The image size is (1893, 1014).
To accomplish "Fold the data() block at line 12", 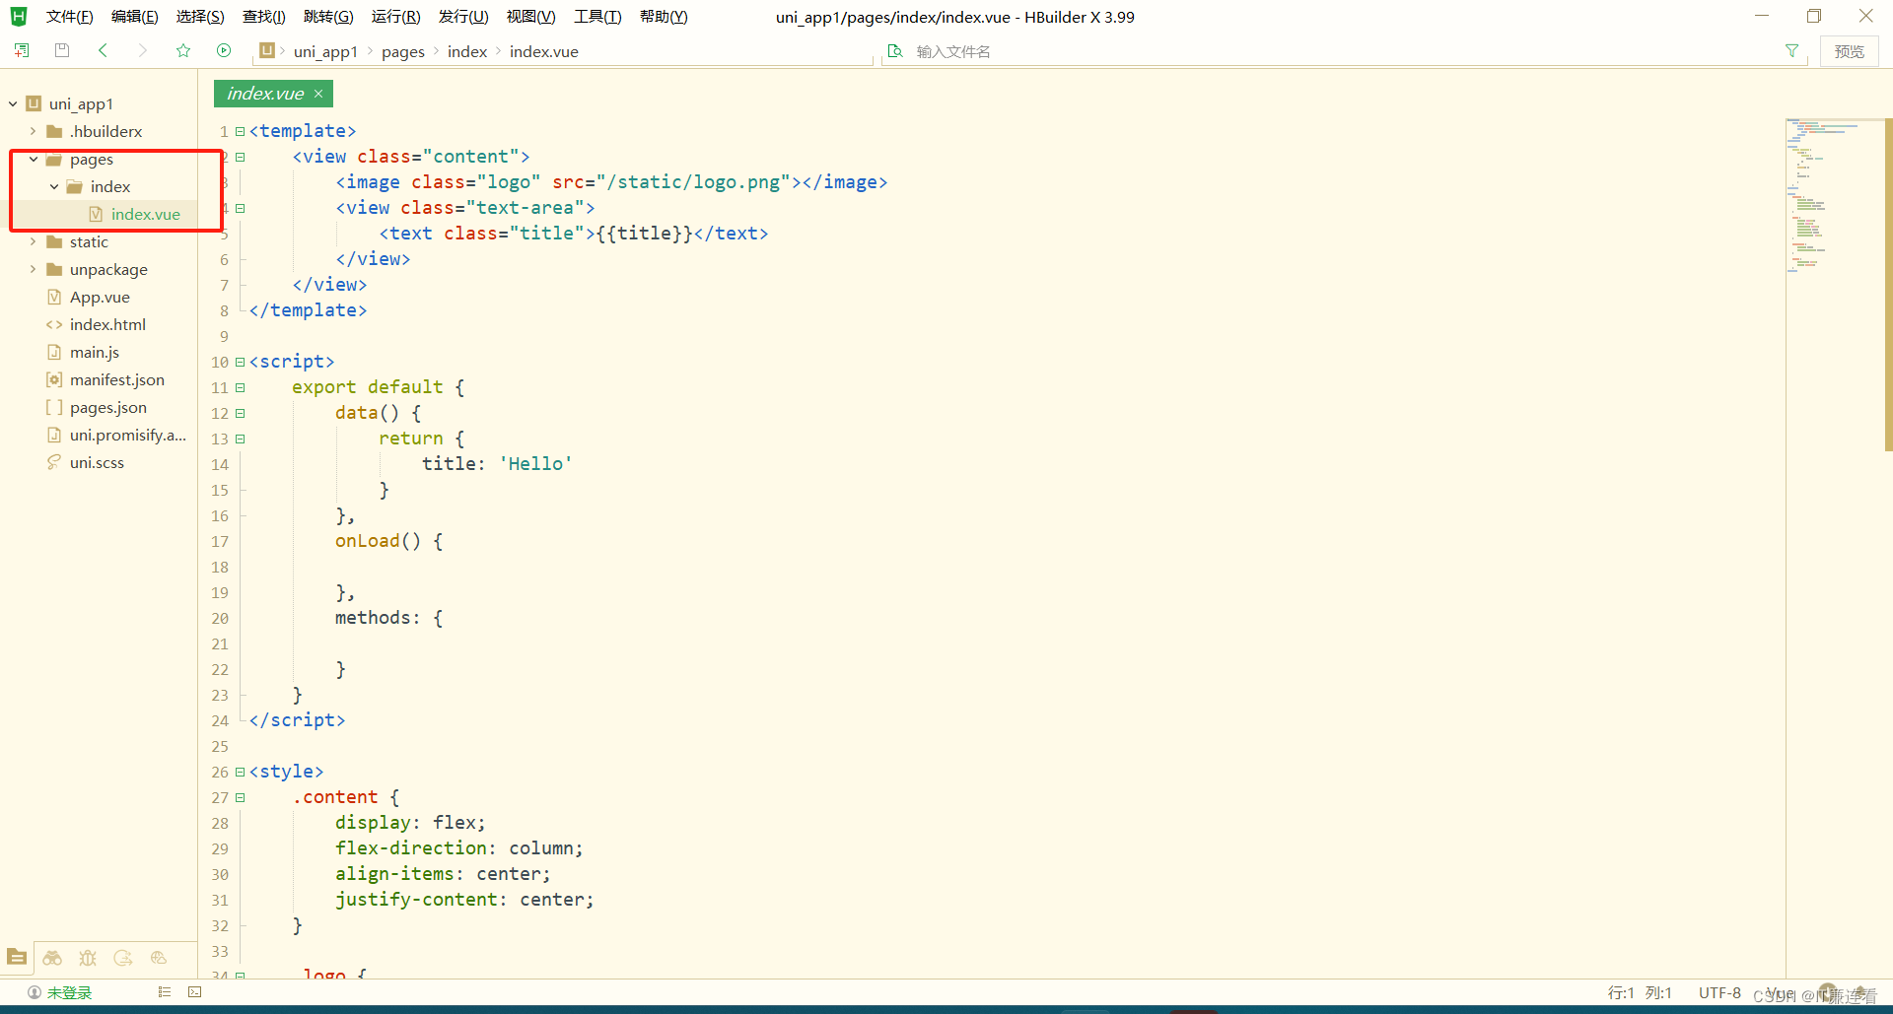I will tap(240, 413).
